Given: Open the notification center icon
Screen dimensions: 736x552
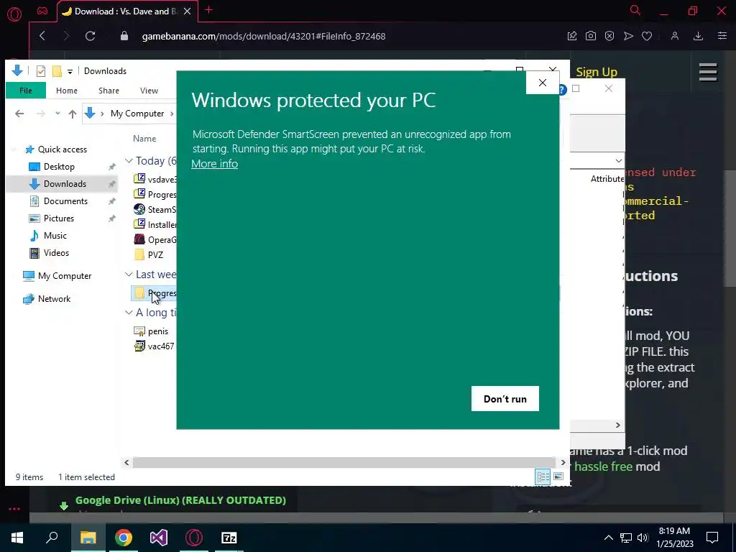Looking at the screenshot, I should pos(712,538).
